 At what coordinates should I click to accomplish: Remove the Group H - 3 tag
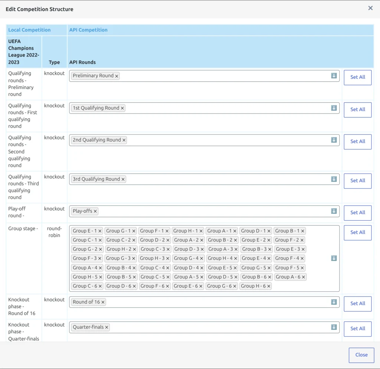click(x=167, y=259)
